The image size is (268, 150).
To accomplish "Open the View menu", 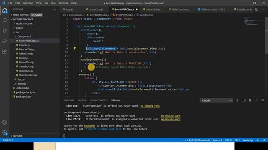I will click(x=39, y=3).
